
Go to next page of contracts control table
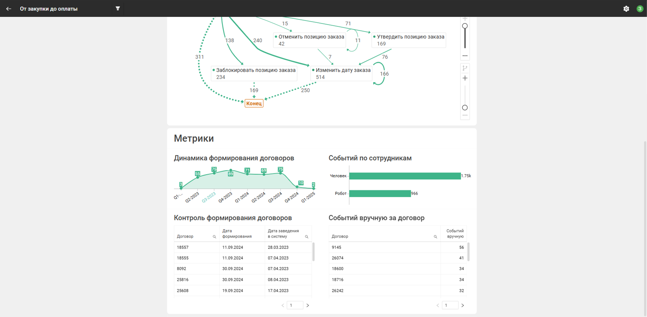coord(308,305)
